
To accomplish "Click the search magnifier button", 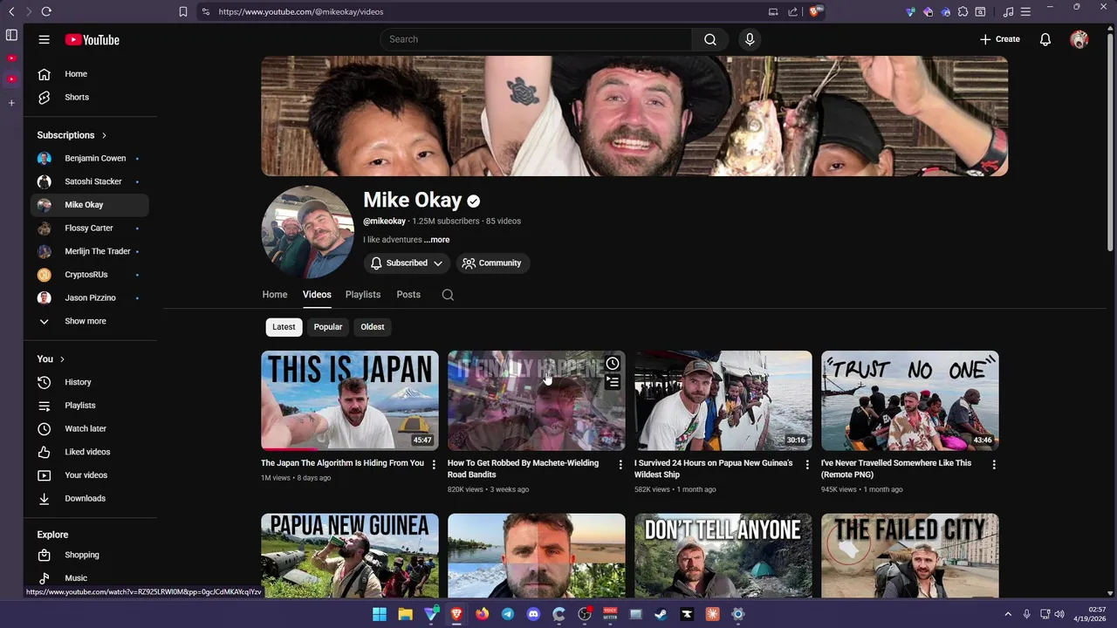I will coord(710,39).
